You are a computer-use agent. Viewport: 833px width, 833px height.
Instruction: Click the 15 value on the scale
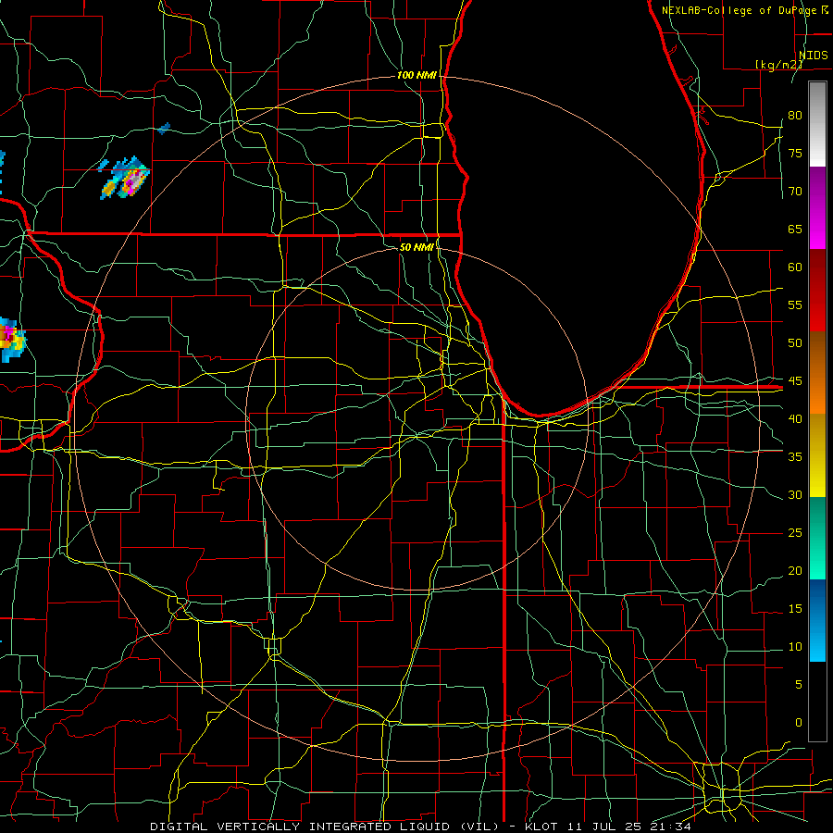tap(795, 608)
